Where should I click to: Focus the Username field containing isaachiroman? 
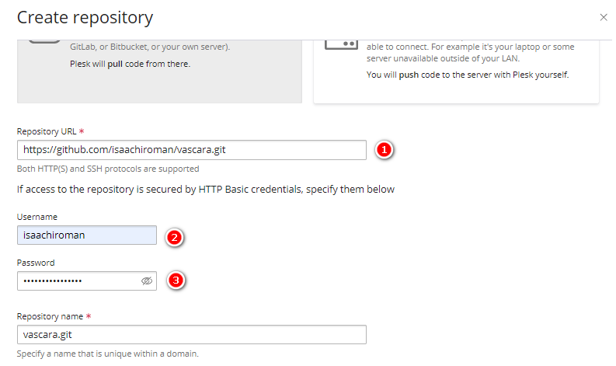87,235
